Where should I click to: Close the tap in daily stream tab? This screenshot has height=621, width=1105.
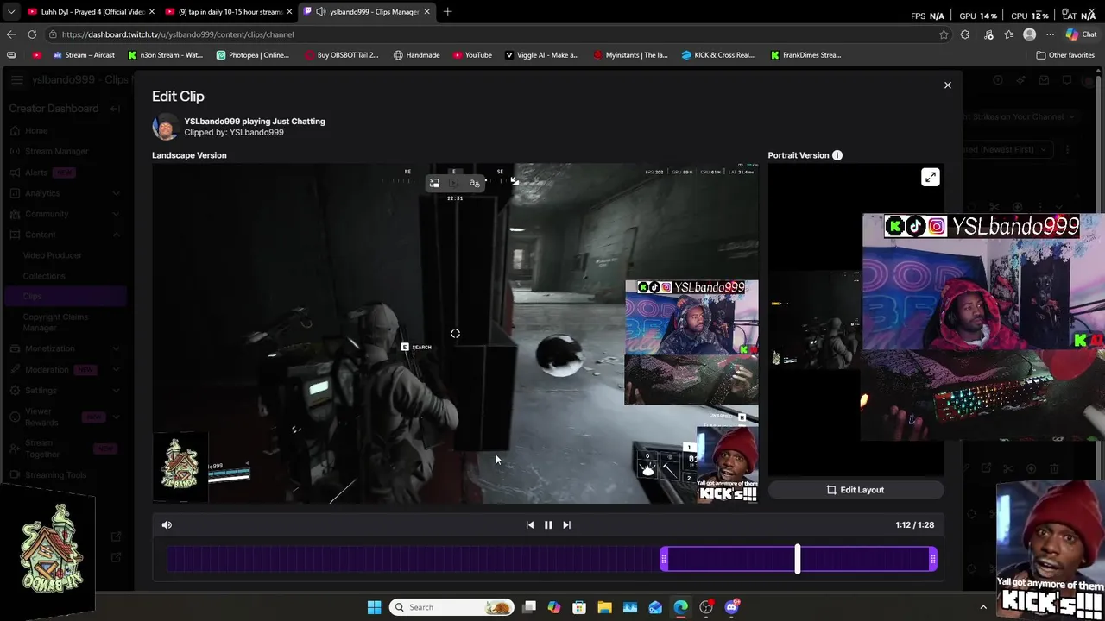point(288,12)
